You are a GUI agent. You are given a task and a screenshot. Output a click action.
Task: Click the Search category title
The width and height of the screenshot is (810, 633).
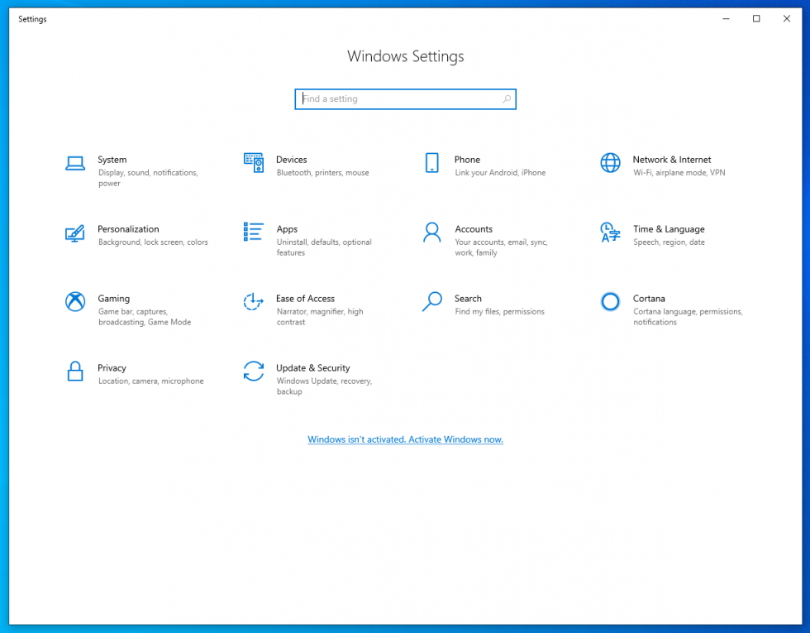tap(468, 299)
